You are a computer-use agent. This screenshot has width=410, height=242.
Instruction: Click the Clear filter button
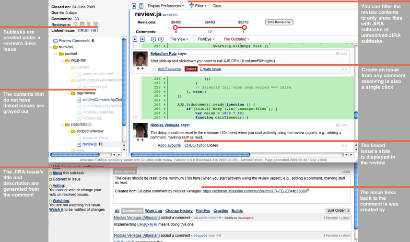coord(217,6)
